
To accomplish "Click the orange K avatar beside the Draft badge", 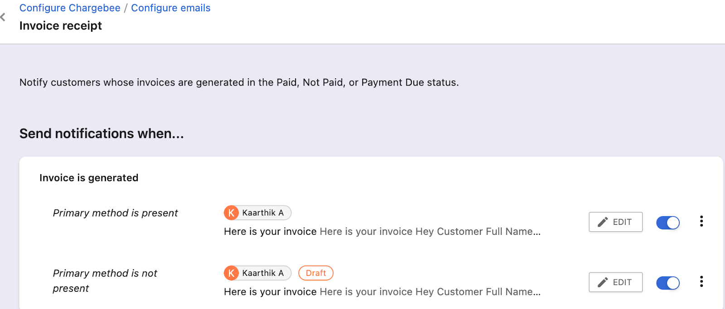I will [231, 273].
